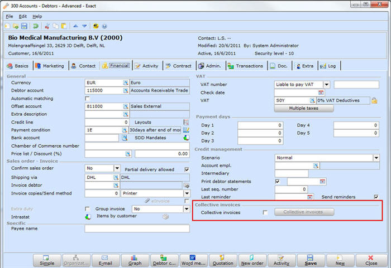Click the Paste toolbar icon
Viewport: 391px width, 268px height.
coord(64,26)
